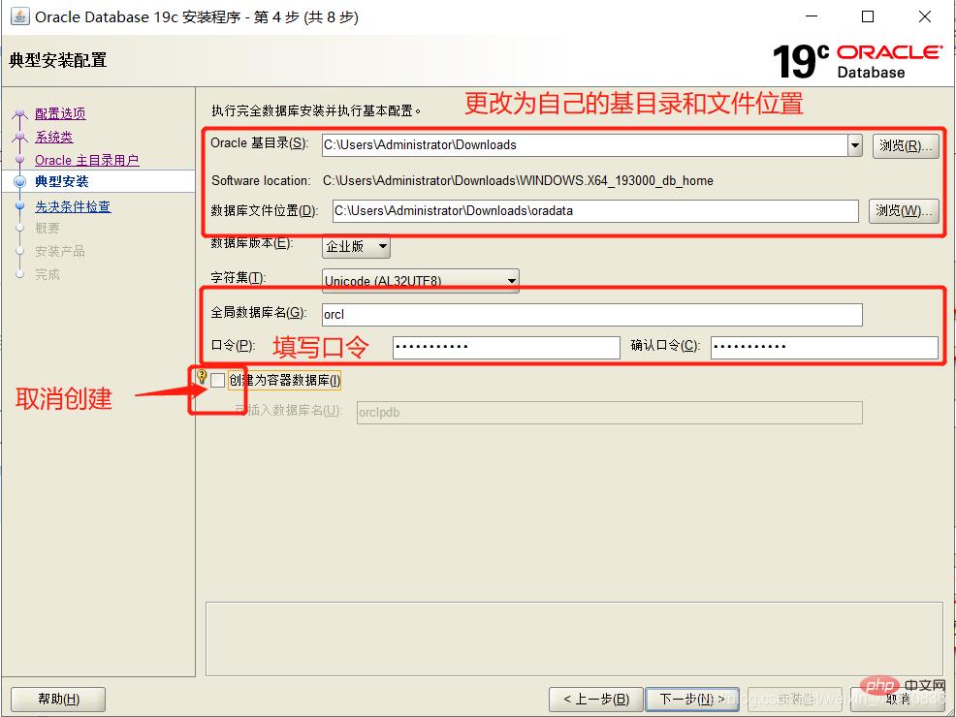Screen dimensions: 956x717
Task: Click the hint lightbulb icon beside container checkbox
Action: [202, 376]
